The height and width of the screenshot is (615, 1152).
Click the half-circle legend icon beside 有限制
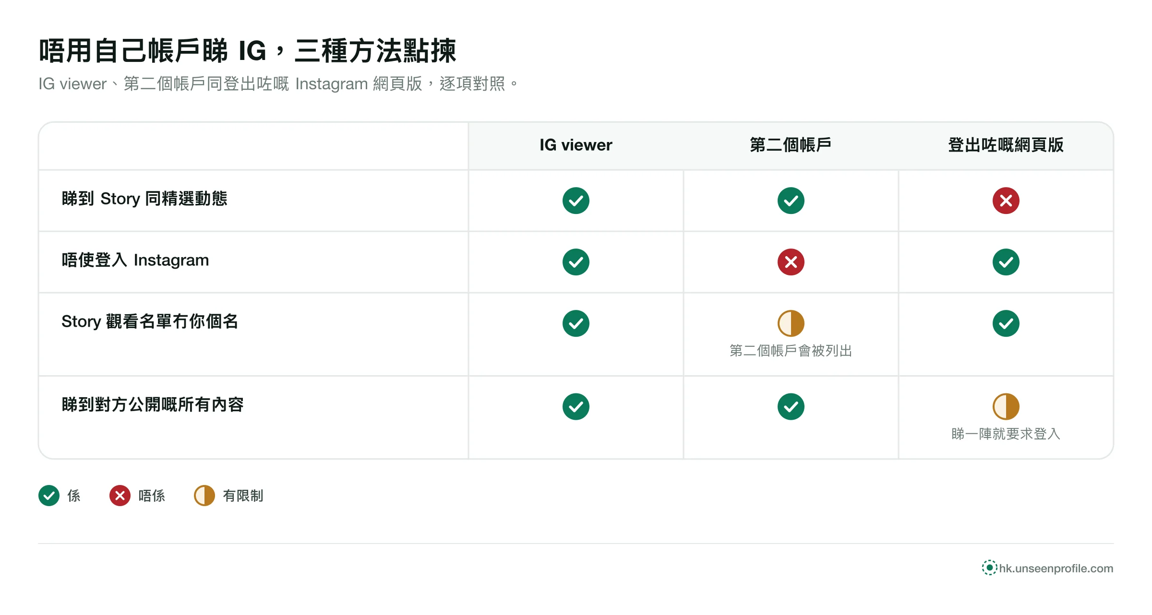coord(204,496)
